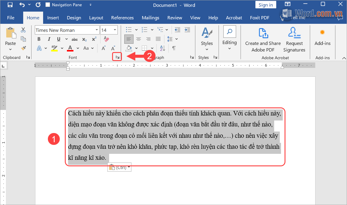Open the Mailings tab
Screen dimensions: 347x205
coord(150,18)
